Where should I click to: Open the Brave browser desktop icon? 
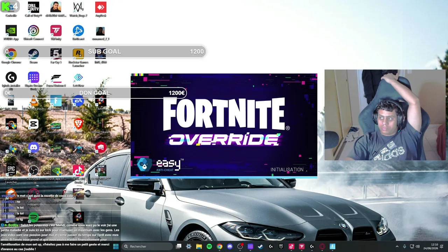pyautogui.click(x=78, y=126)
